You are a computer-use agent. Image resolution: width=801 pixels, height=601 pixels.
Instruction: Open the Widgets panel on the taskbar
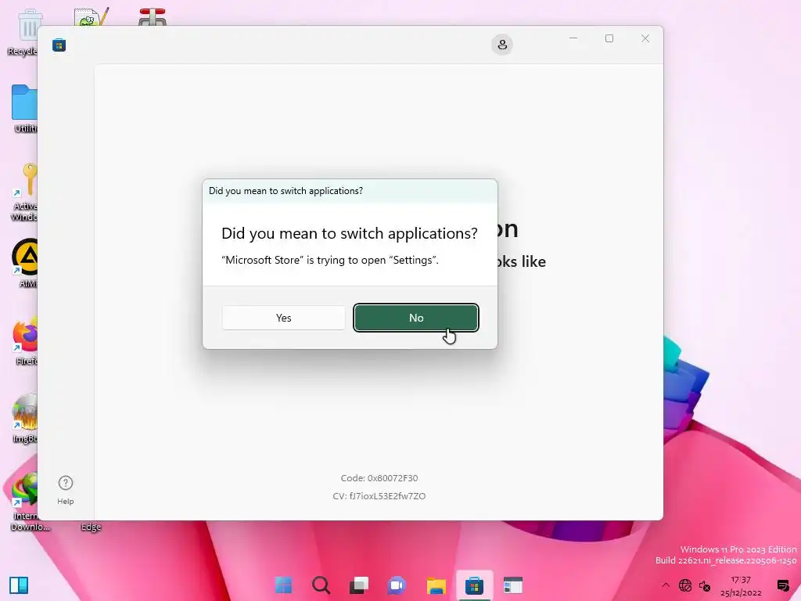click(x=19, y=585)
